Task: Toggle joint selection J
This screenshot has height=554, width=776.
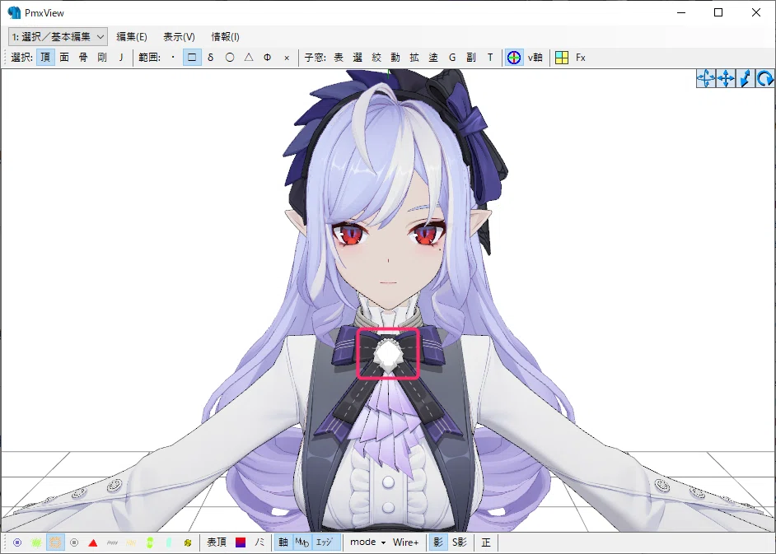Action: click(x=121, y=58)
